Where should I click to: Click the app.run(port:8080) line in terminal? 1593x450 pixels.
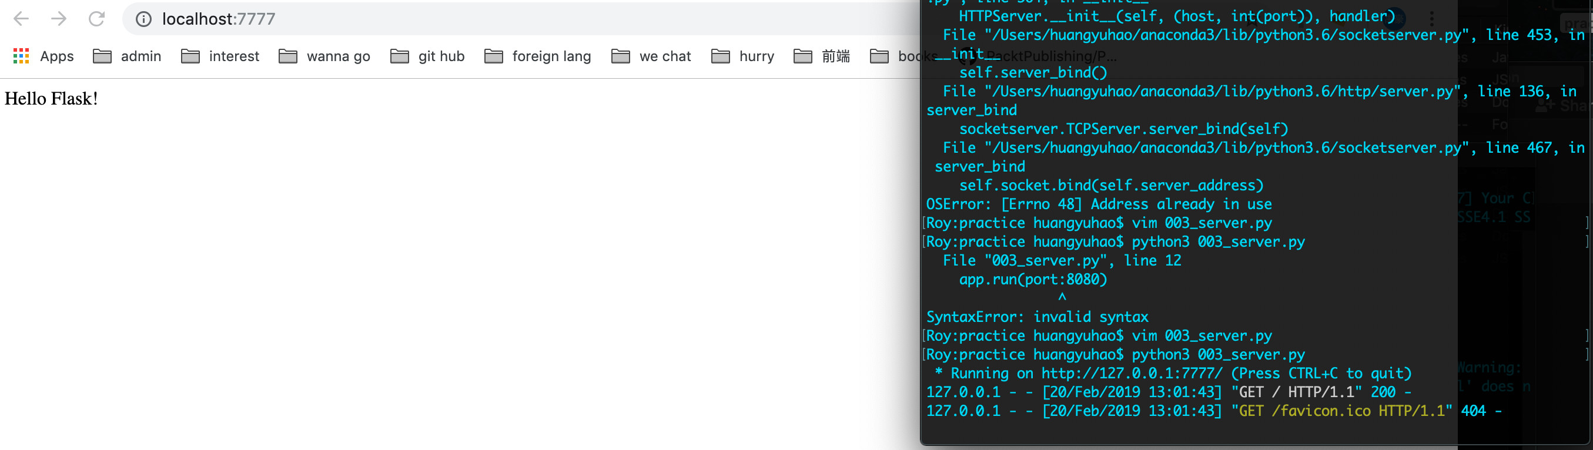1033,280
